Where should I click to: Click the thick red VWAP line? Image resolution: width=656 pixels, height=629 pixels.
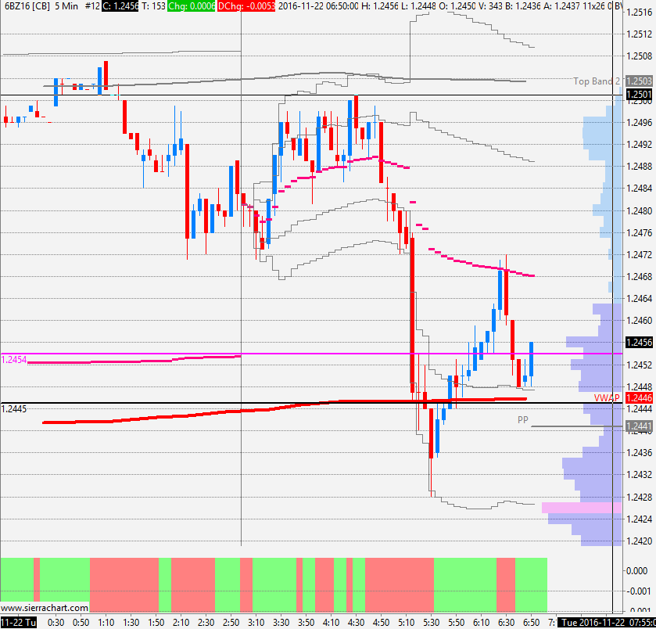tap(285, 407)
